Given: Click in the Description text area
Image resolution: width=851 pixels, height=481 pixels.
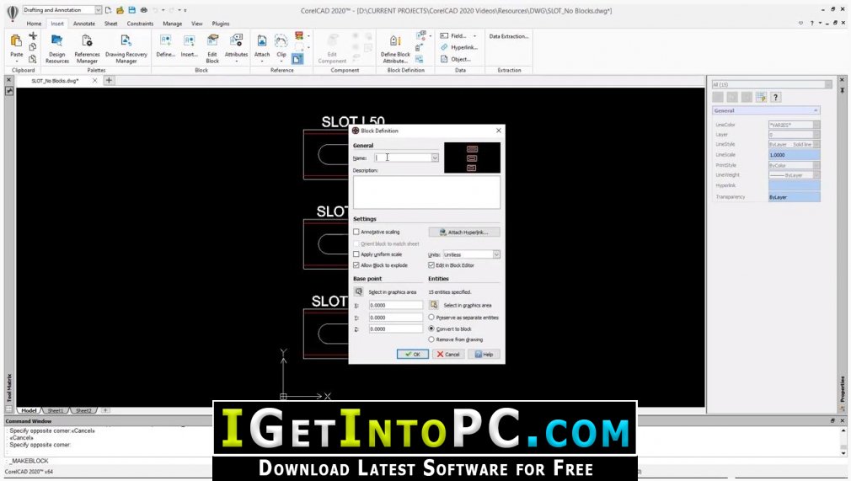Looking at the screenshot, I should click(426, 192).
